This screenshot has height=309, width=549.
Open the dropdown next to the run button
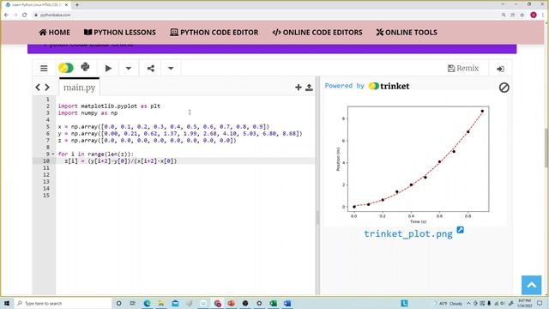(x=129, y=69)
